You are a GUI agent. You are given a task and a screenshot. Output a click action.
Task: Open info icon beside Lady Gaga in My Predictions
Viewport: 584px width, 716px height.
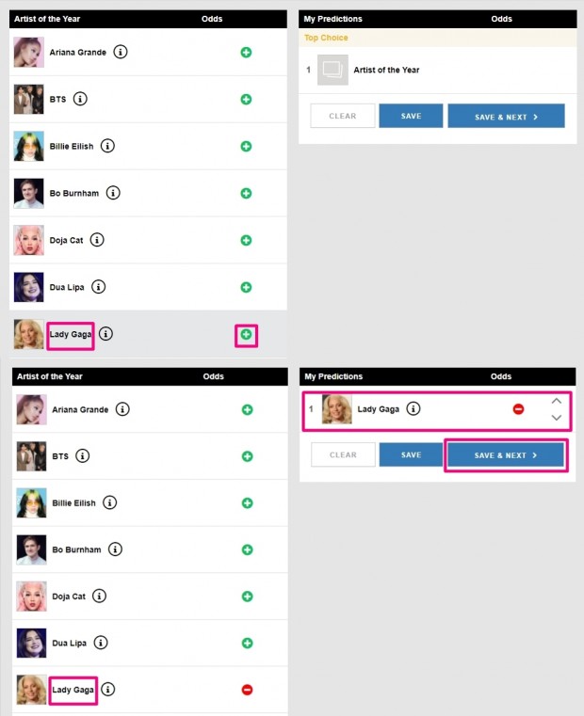[414, 408]
